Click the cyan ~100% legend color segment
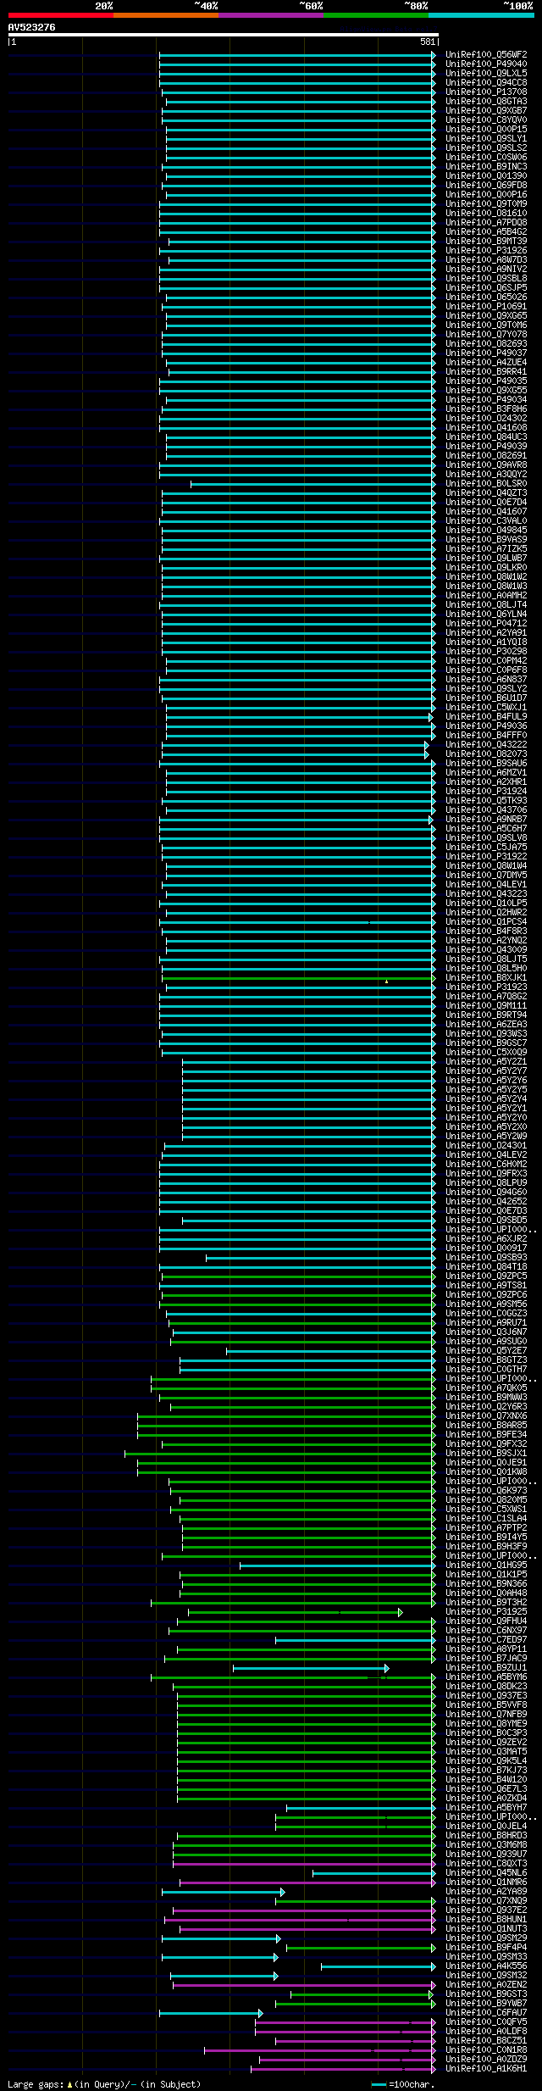Image resolution: width=542 pixels, height=2091 pixels. click(480, 15)
